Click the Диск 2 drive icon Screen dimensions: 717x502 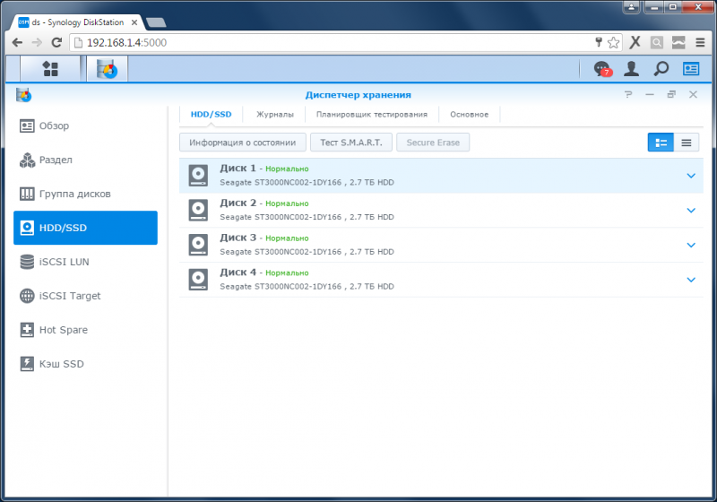click(198, 211)
